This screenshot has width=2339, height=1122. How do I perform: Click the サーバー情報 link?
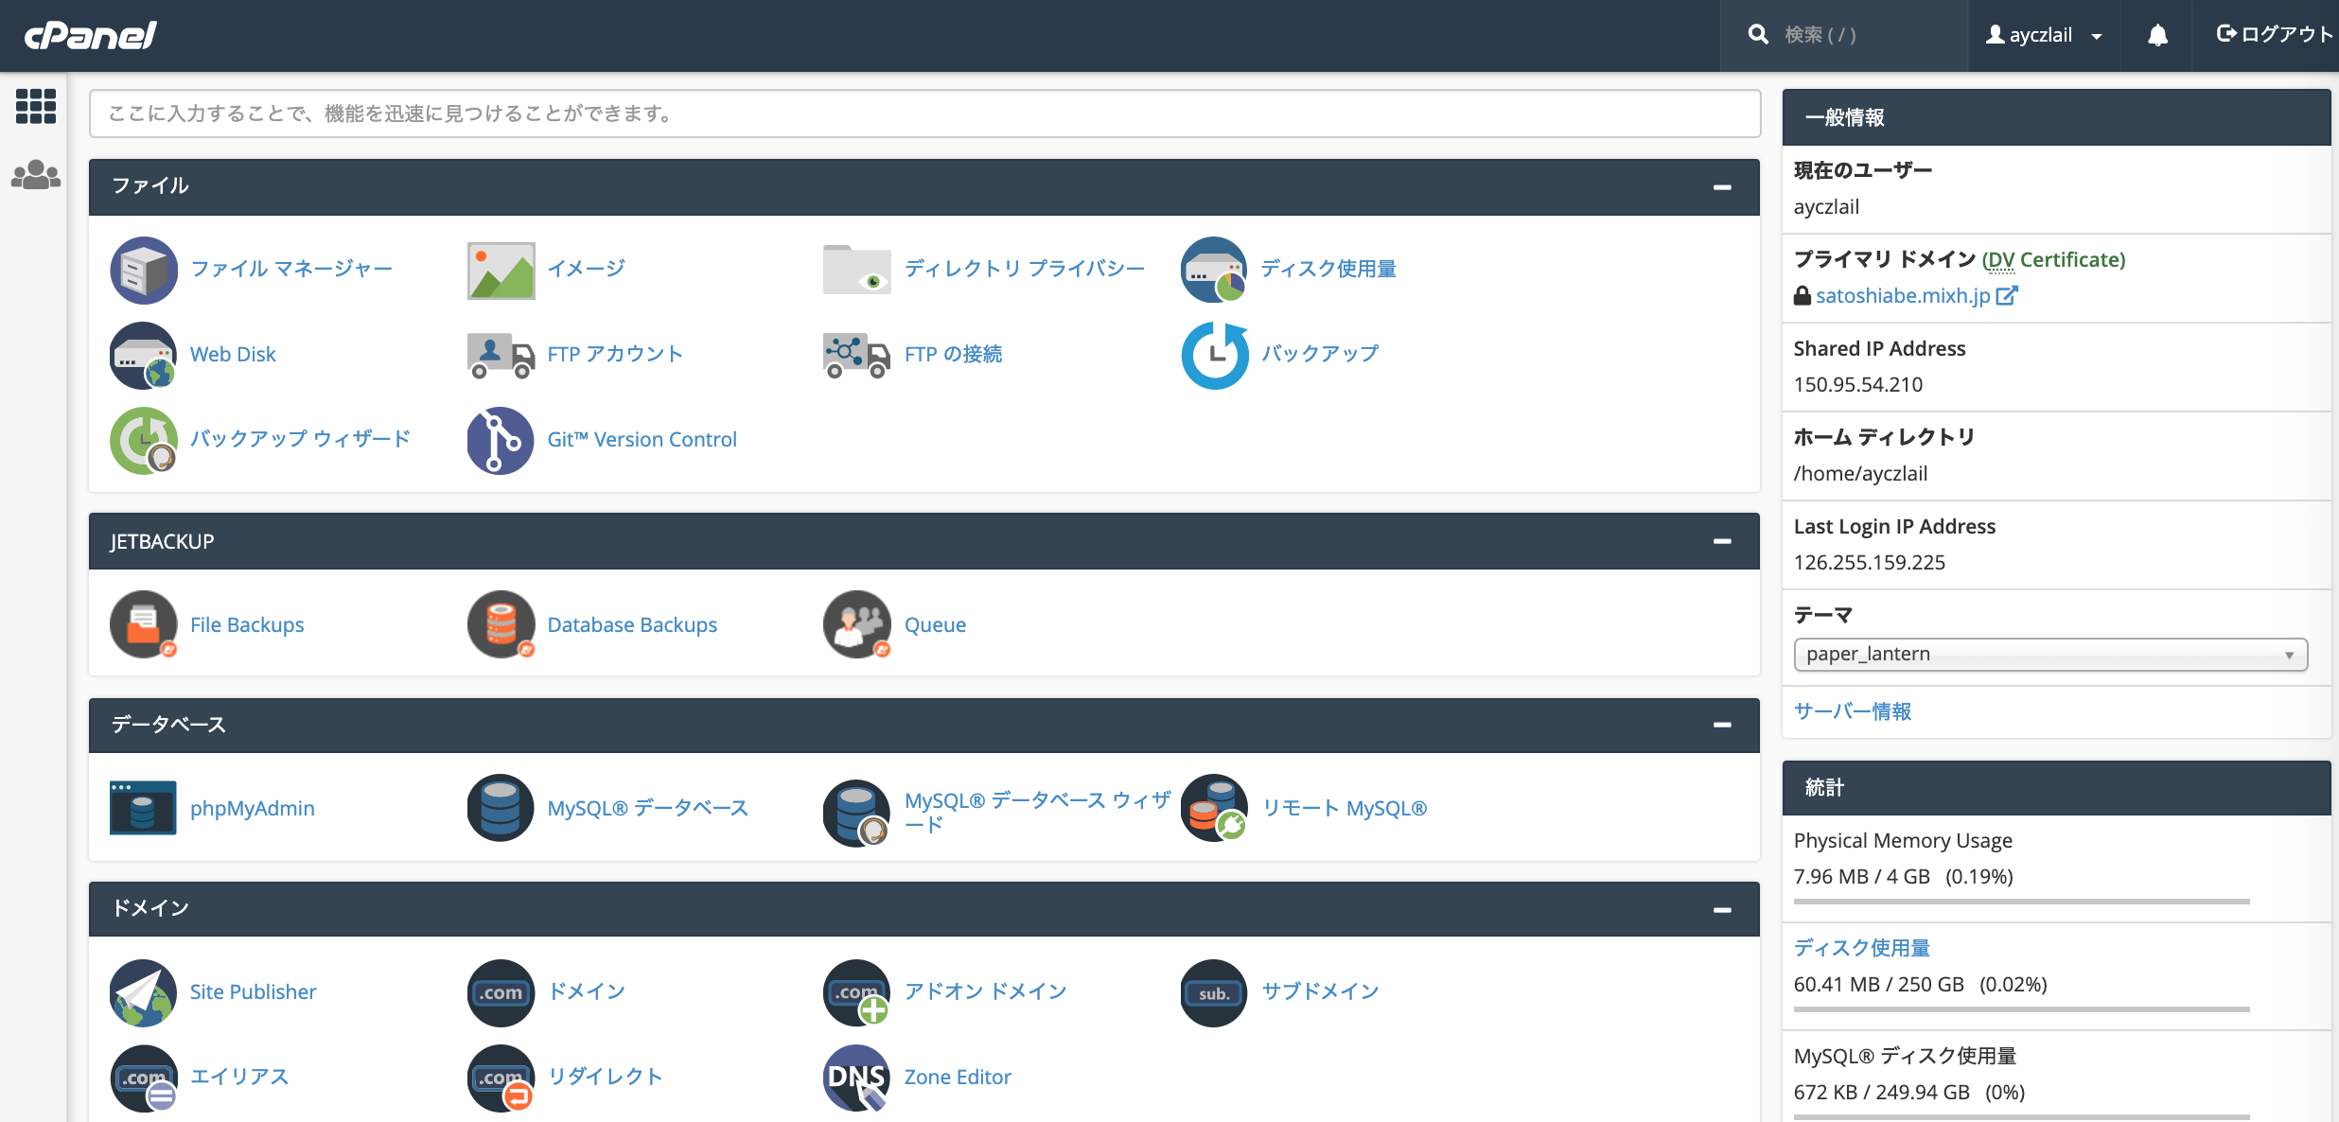[x=1853, y=711]
